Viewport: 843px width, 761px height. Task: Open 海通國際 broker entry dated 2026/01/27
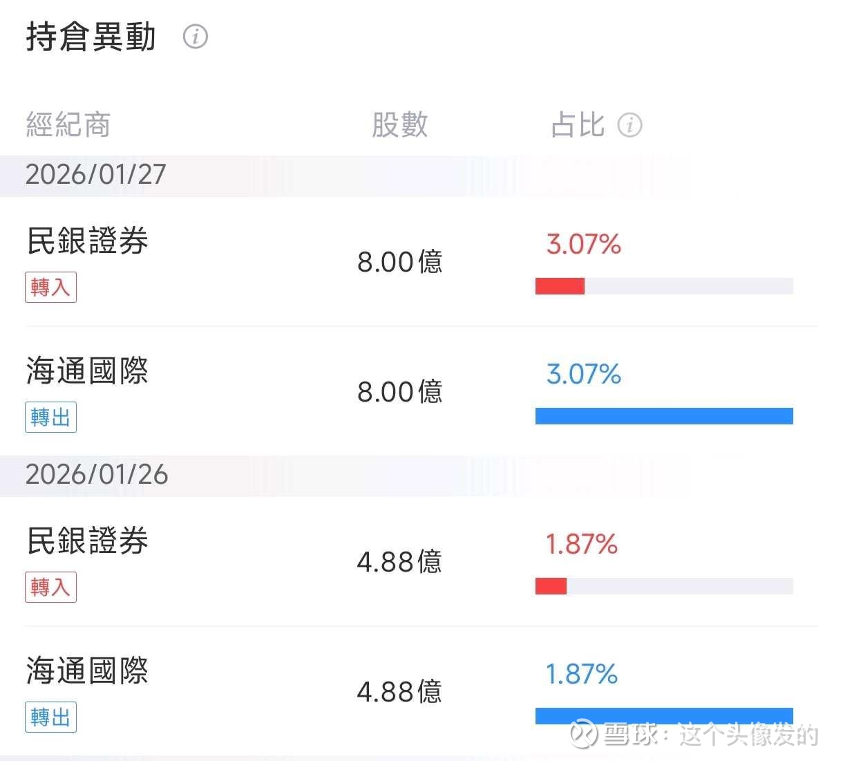(x=88, y=371)
